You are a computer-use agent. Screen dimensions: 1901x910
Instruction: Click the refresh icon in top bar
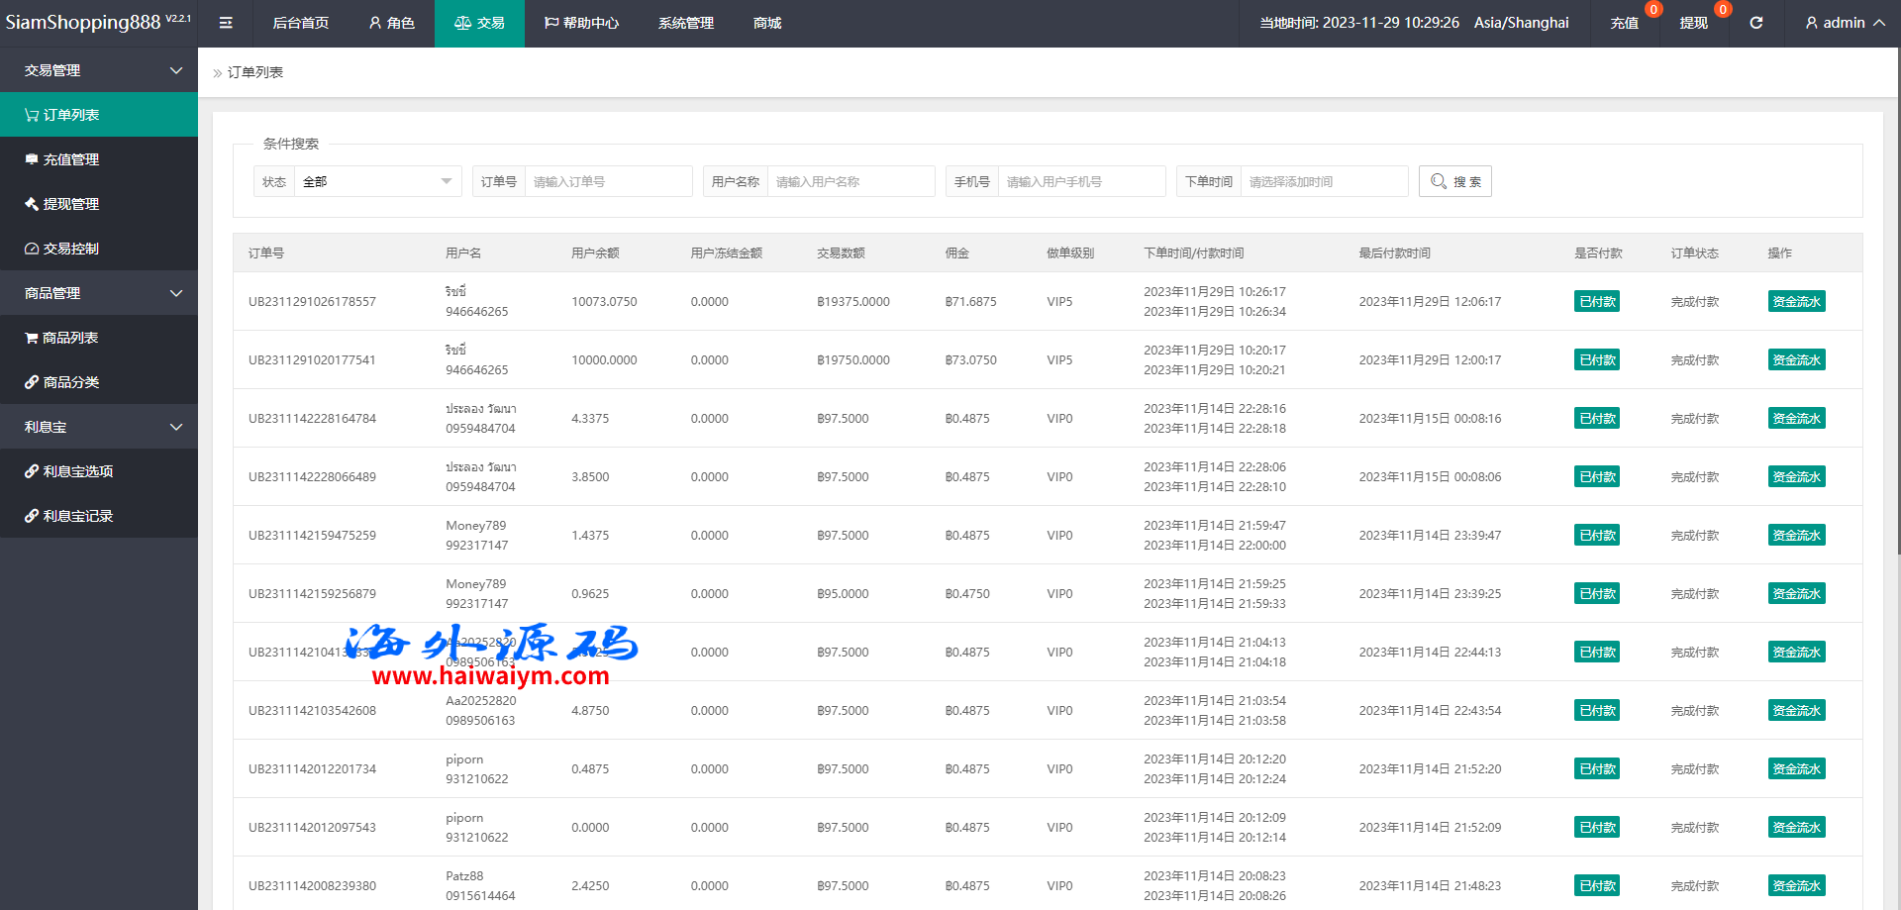(x=1755, y=23)
